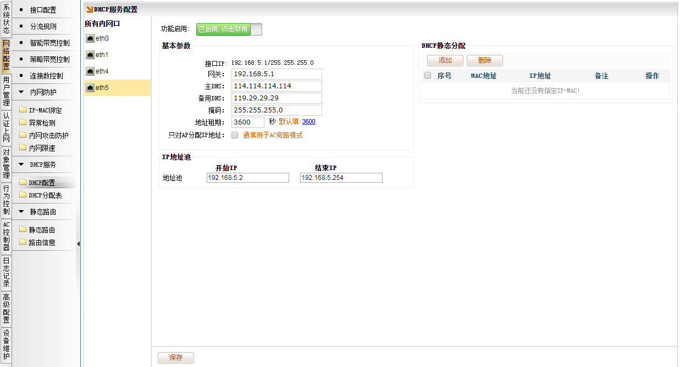The image size is (680, 367).
Task: Open 内网攻击防护 page
Action: pos(48,135)
